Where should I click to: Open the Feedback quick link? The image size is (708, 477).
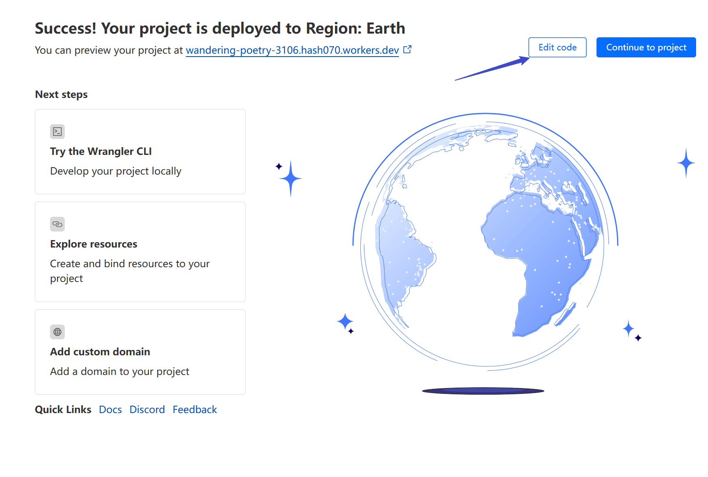[195, 409]
